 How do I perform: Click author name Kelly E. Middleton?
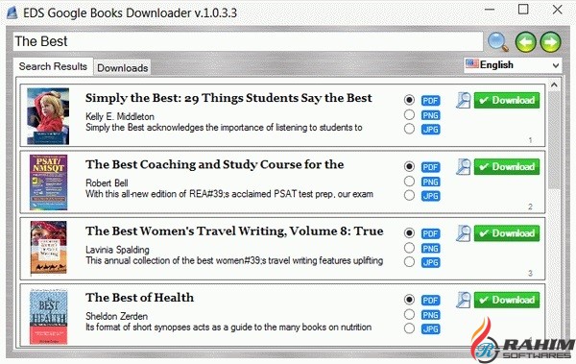(120, 116)
